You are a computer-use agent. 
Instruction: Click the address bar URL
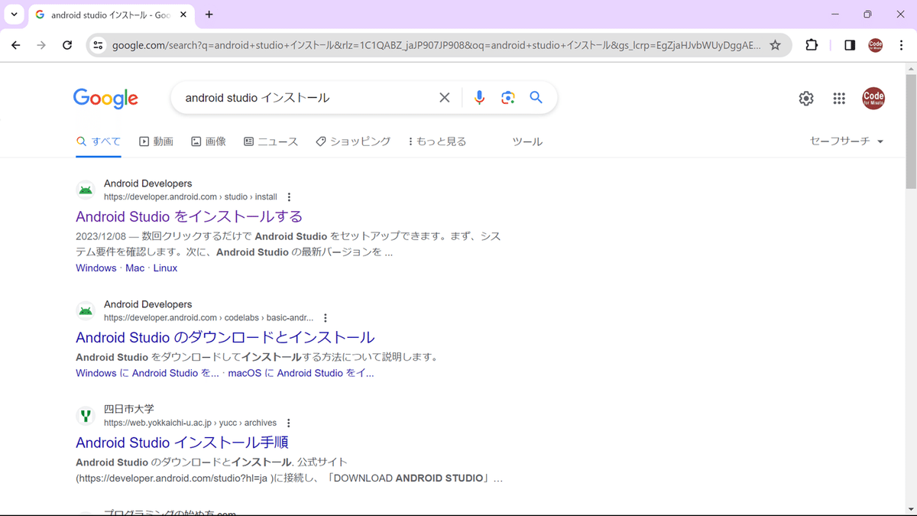click(436, 45)
